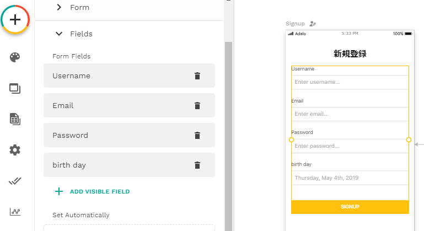Open the analytics chart icon
This screenshot has width=424, height=231.
(x=15, y=212)
